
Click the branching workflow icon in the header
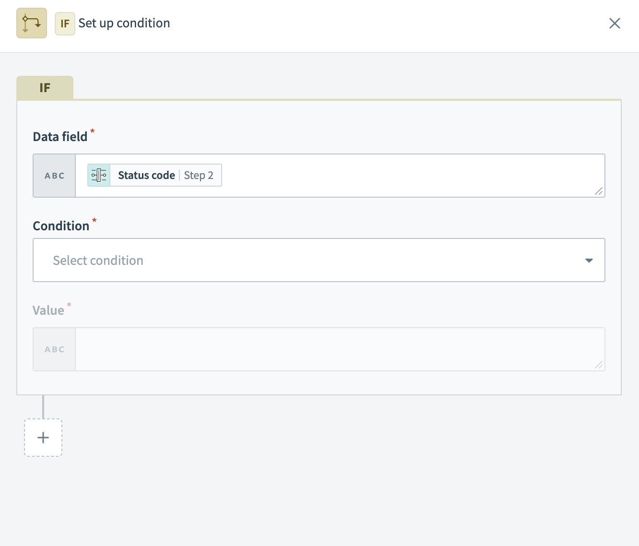coord(31,23)
